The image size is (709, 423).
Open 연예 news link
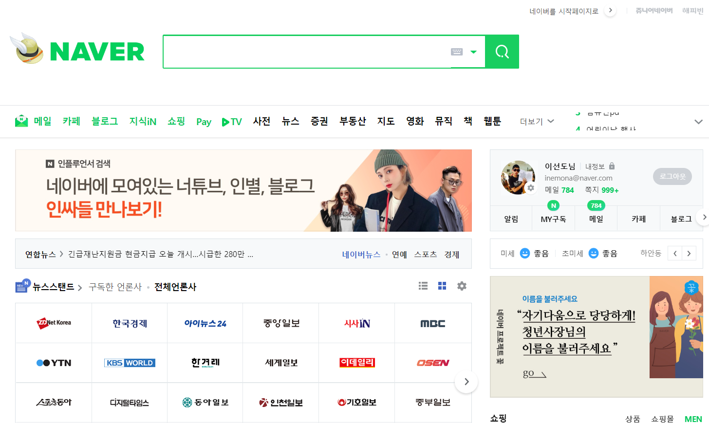(x=399, y=255)
